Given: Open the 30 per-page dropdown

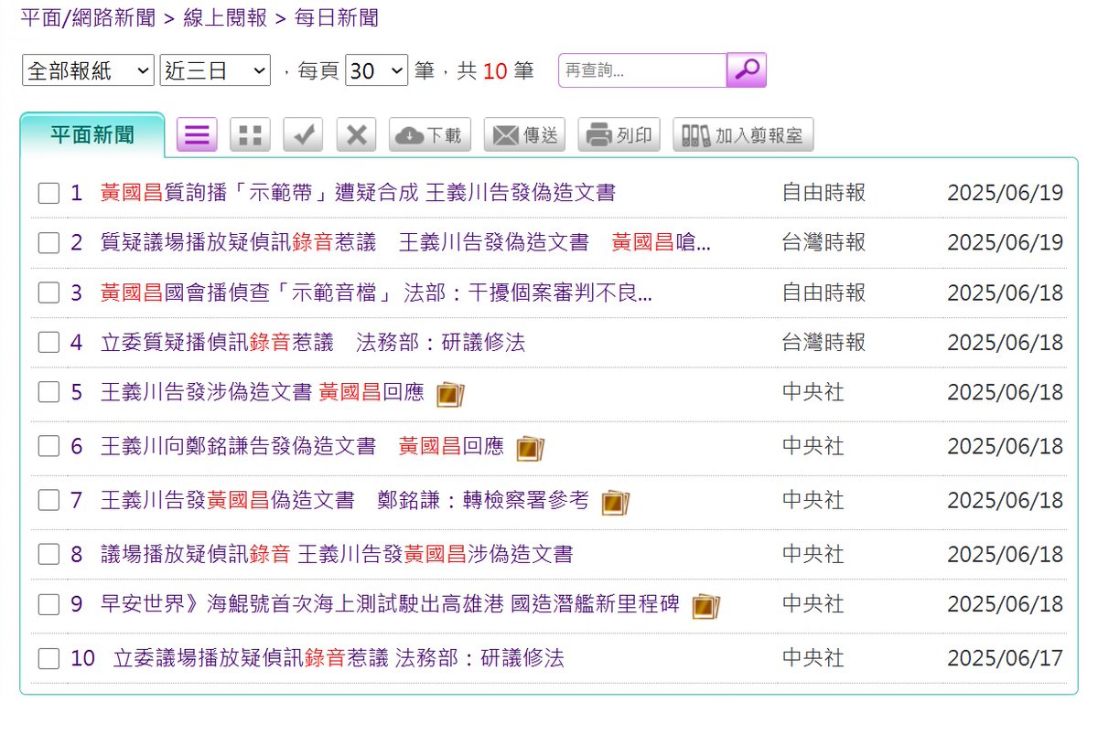Looking at the screenshot, I should 376,70.
